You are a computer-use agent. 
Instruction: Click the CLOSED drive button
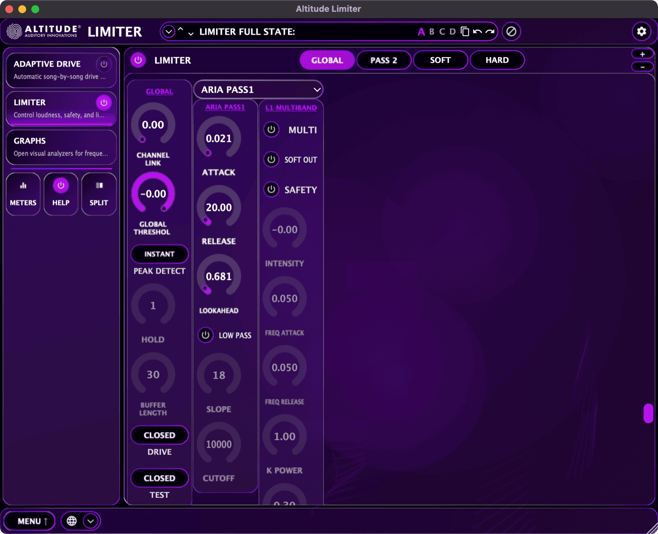coord(160,435)
